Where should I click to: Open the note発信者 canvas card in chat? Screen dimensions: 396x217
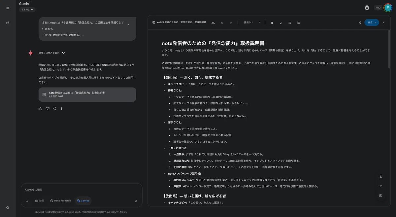coord(87,94)
